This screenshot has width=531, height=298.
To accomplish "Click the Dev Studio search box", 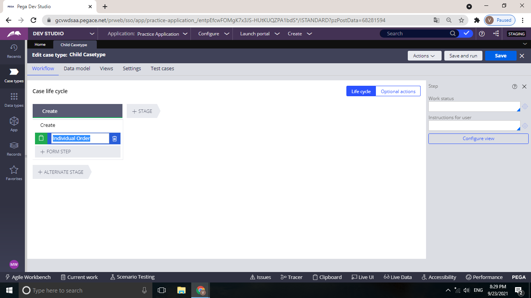I will tap(416, 34).
